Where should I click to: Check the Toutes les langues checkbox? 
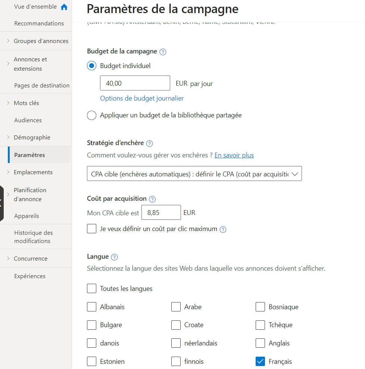tap(91, 288)
